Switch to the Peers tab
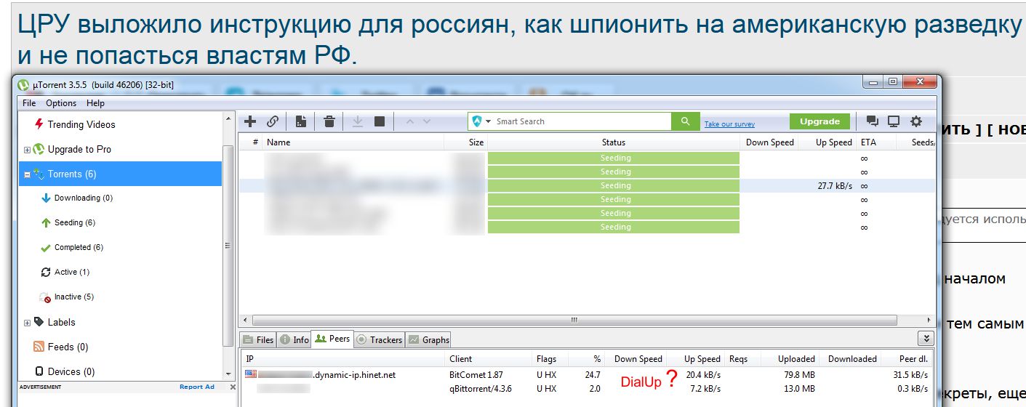The height and width of the screenshot is (407, 1026). coord(332,339)
